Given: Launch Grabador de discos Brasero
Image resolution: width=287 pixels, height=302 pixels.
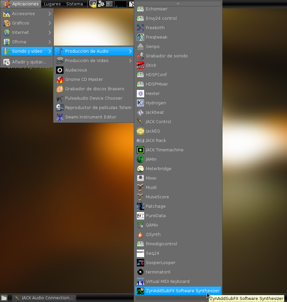Looking at the screenshot, I should coord(94,89).
